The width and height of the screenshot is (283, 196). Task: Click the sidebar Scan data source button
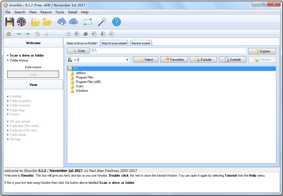pos(33,74)
